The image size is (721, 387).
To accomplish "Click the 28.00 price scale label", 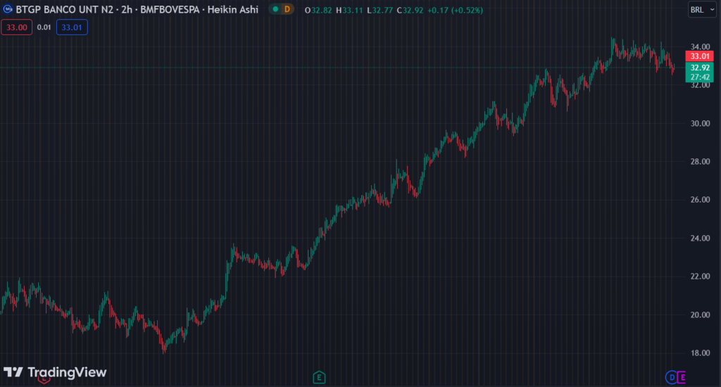I will click(x=700, y=162).
